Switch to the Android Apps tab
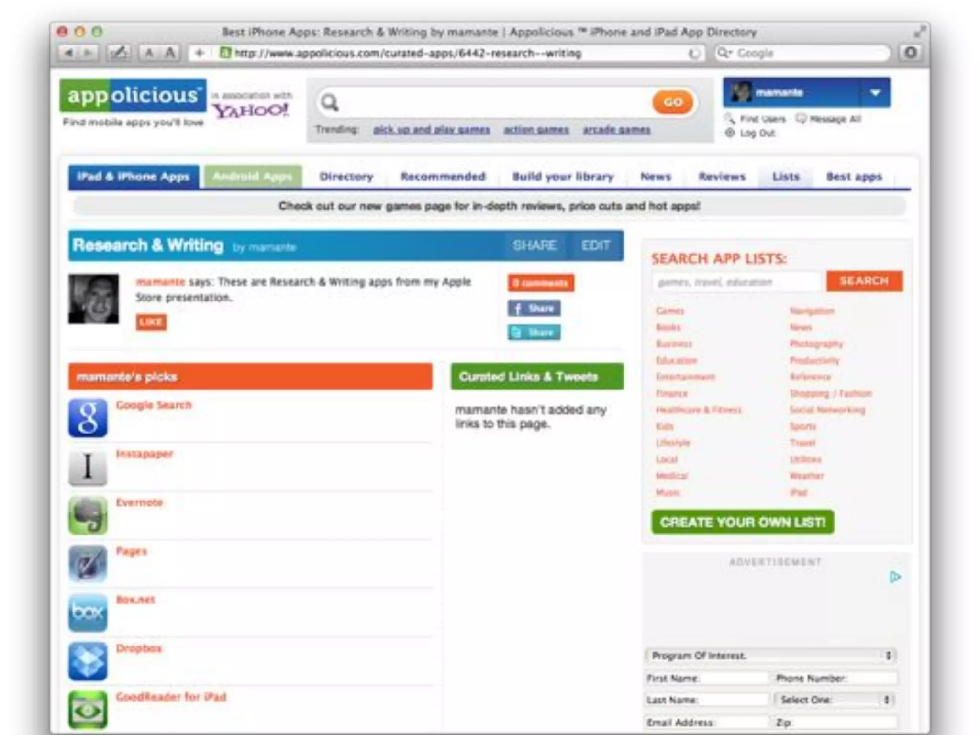 (253, 177)
